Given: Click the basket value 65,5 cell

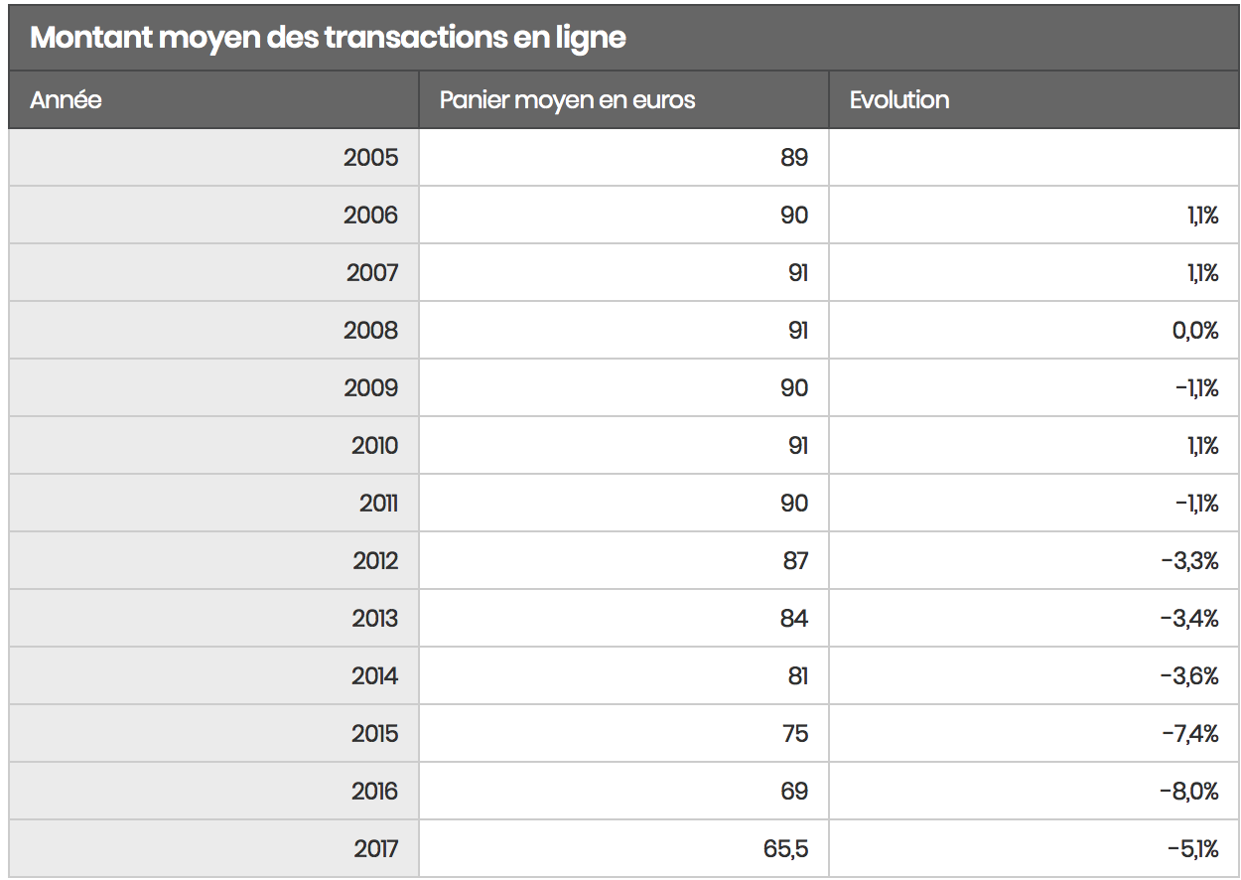Looking at the screenshot, I should 623,848.
